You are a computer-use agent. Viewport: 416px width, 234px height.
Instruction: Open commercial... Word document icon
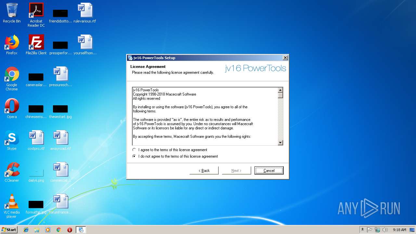(x=60, y=173)
